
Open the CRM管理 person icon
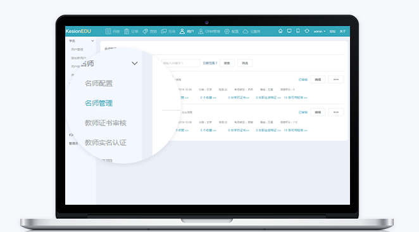point(201,31)
